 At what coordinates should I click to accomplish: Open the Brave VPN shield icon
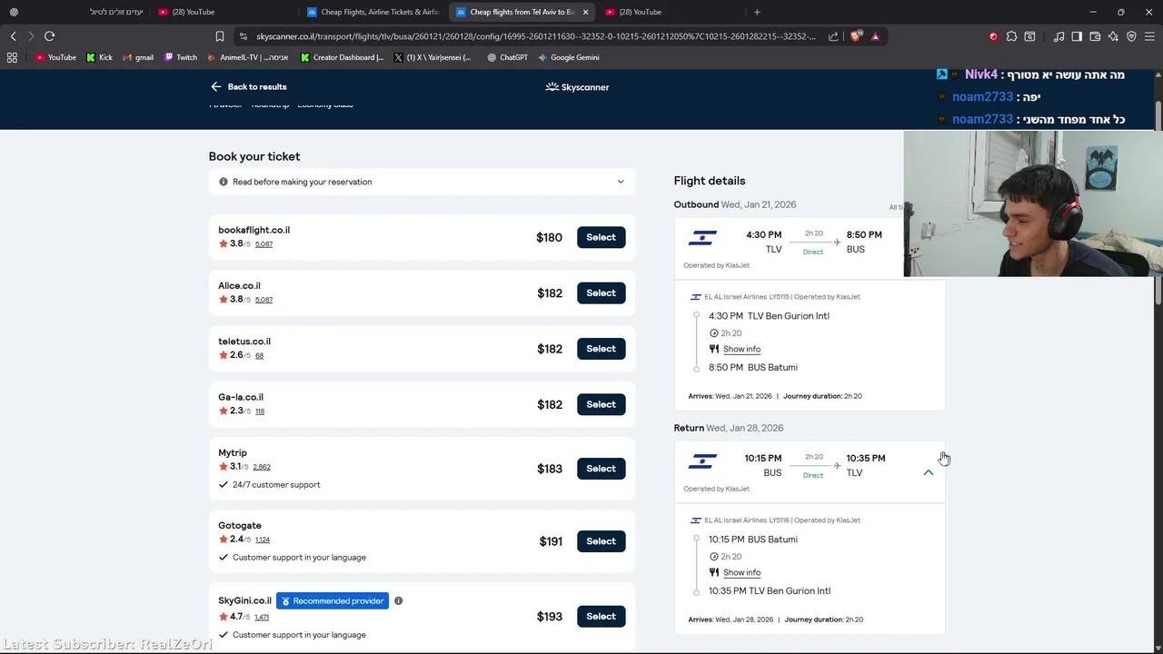tap(1131, 36)
